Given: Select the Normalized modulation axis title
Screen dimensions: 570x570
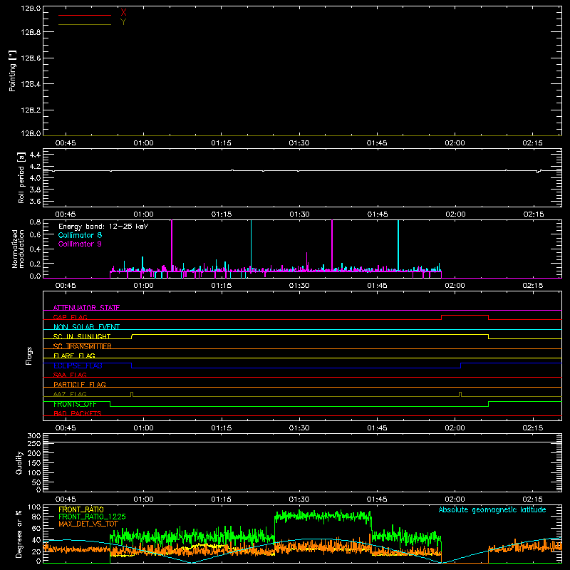Looking at the screenshot, I should pos(18,249).
